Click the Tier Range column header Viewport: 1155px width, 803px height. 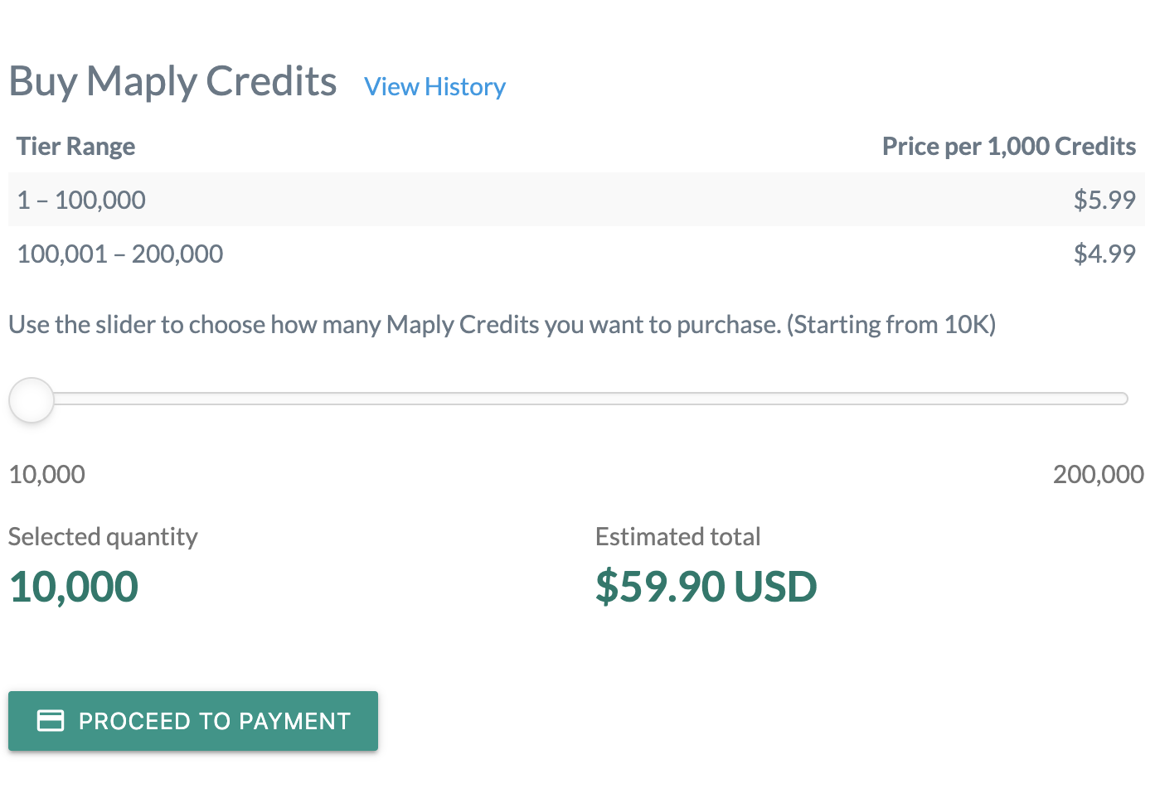click(75, 147)
